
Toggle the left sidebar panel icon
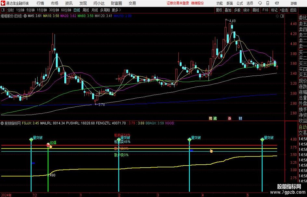[x=3, y=10]
